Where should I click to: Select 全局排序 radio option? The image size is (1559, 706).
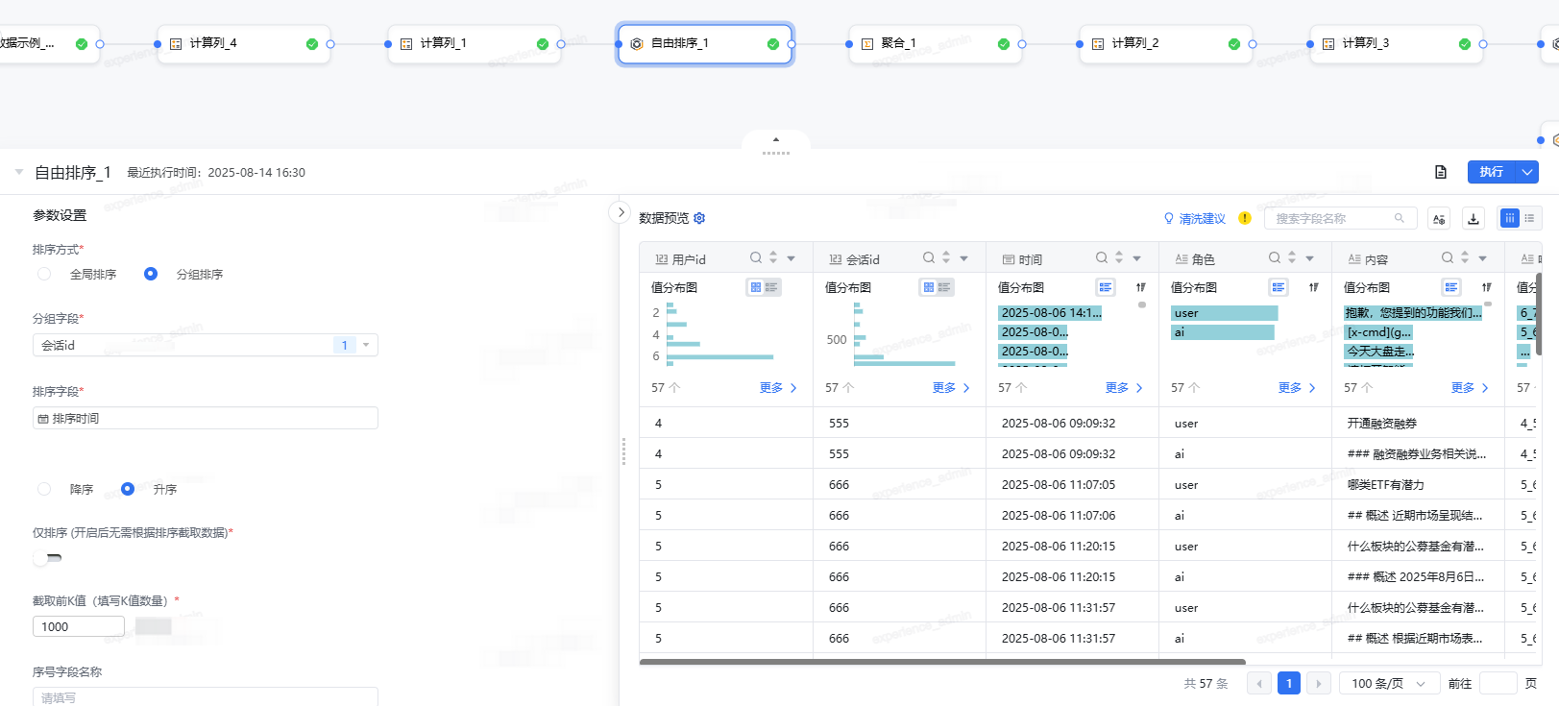[44, 274]
